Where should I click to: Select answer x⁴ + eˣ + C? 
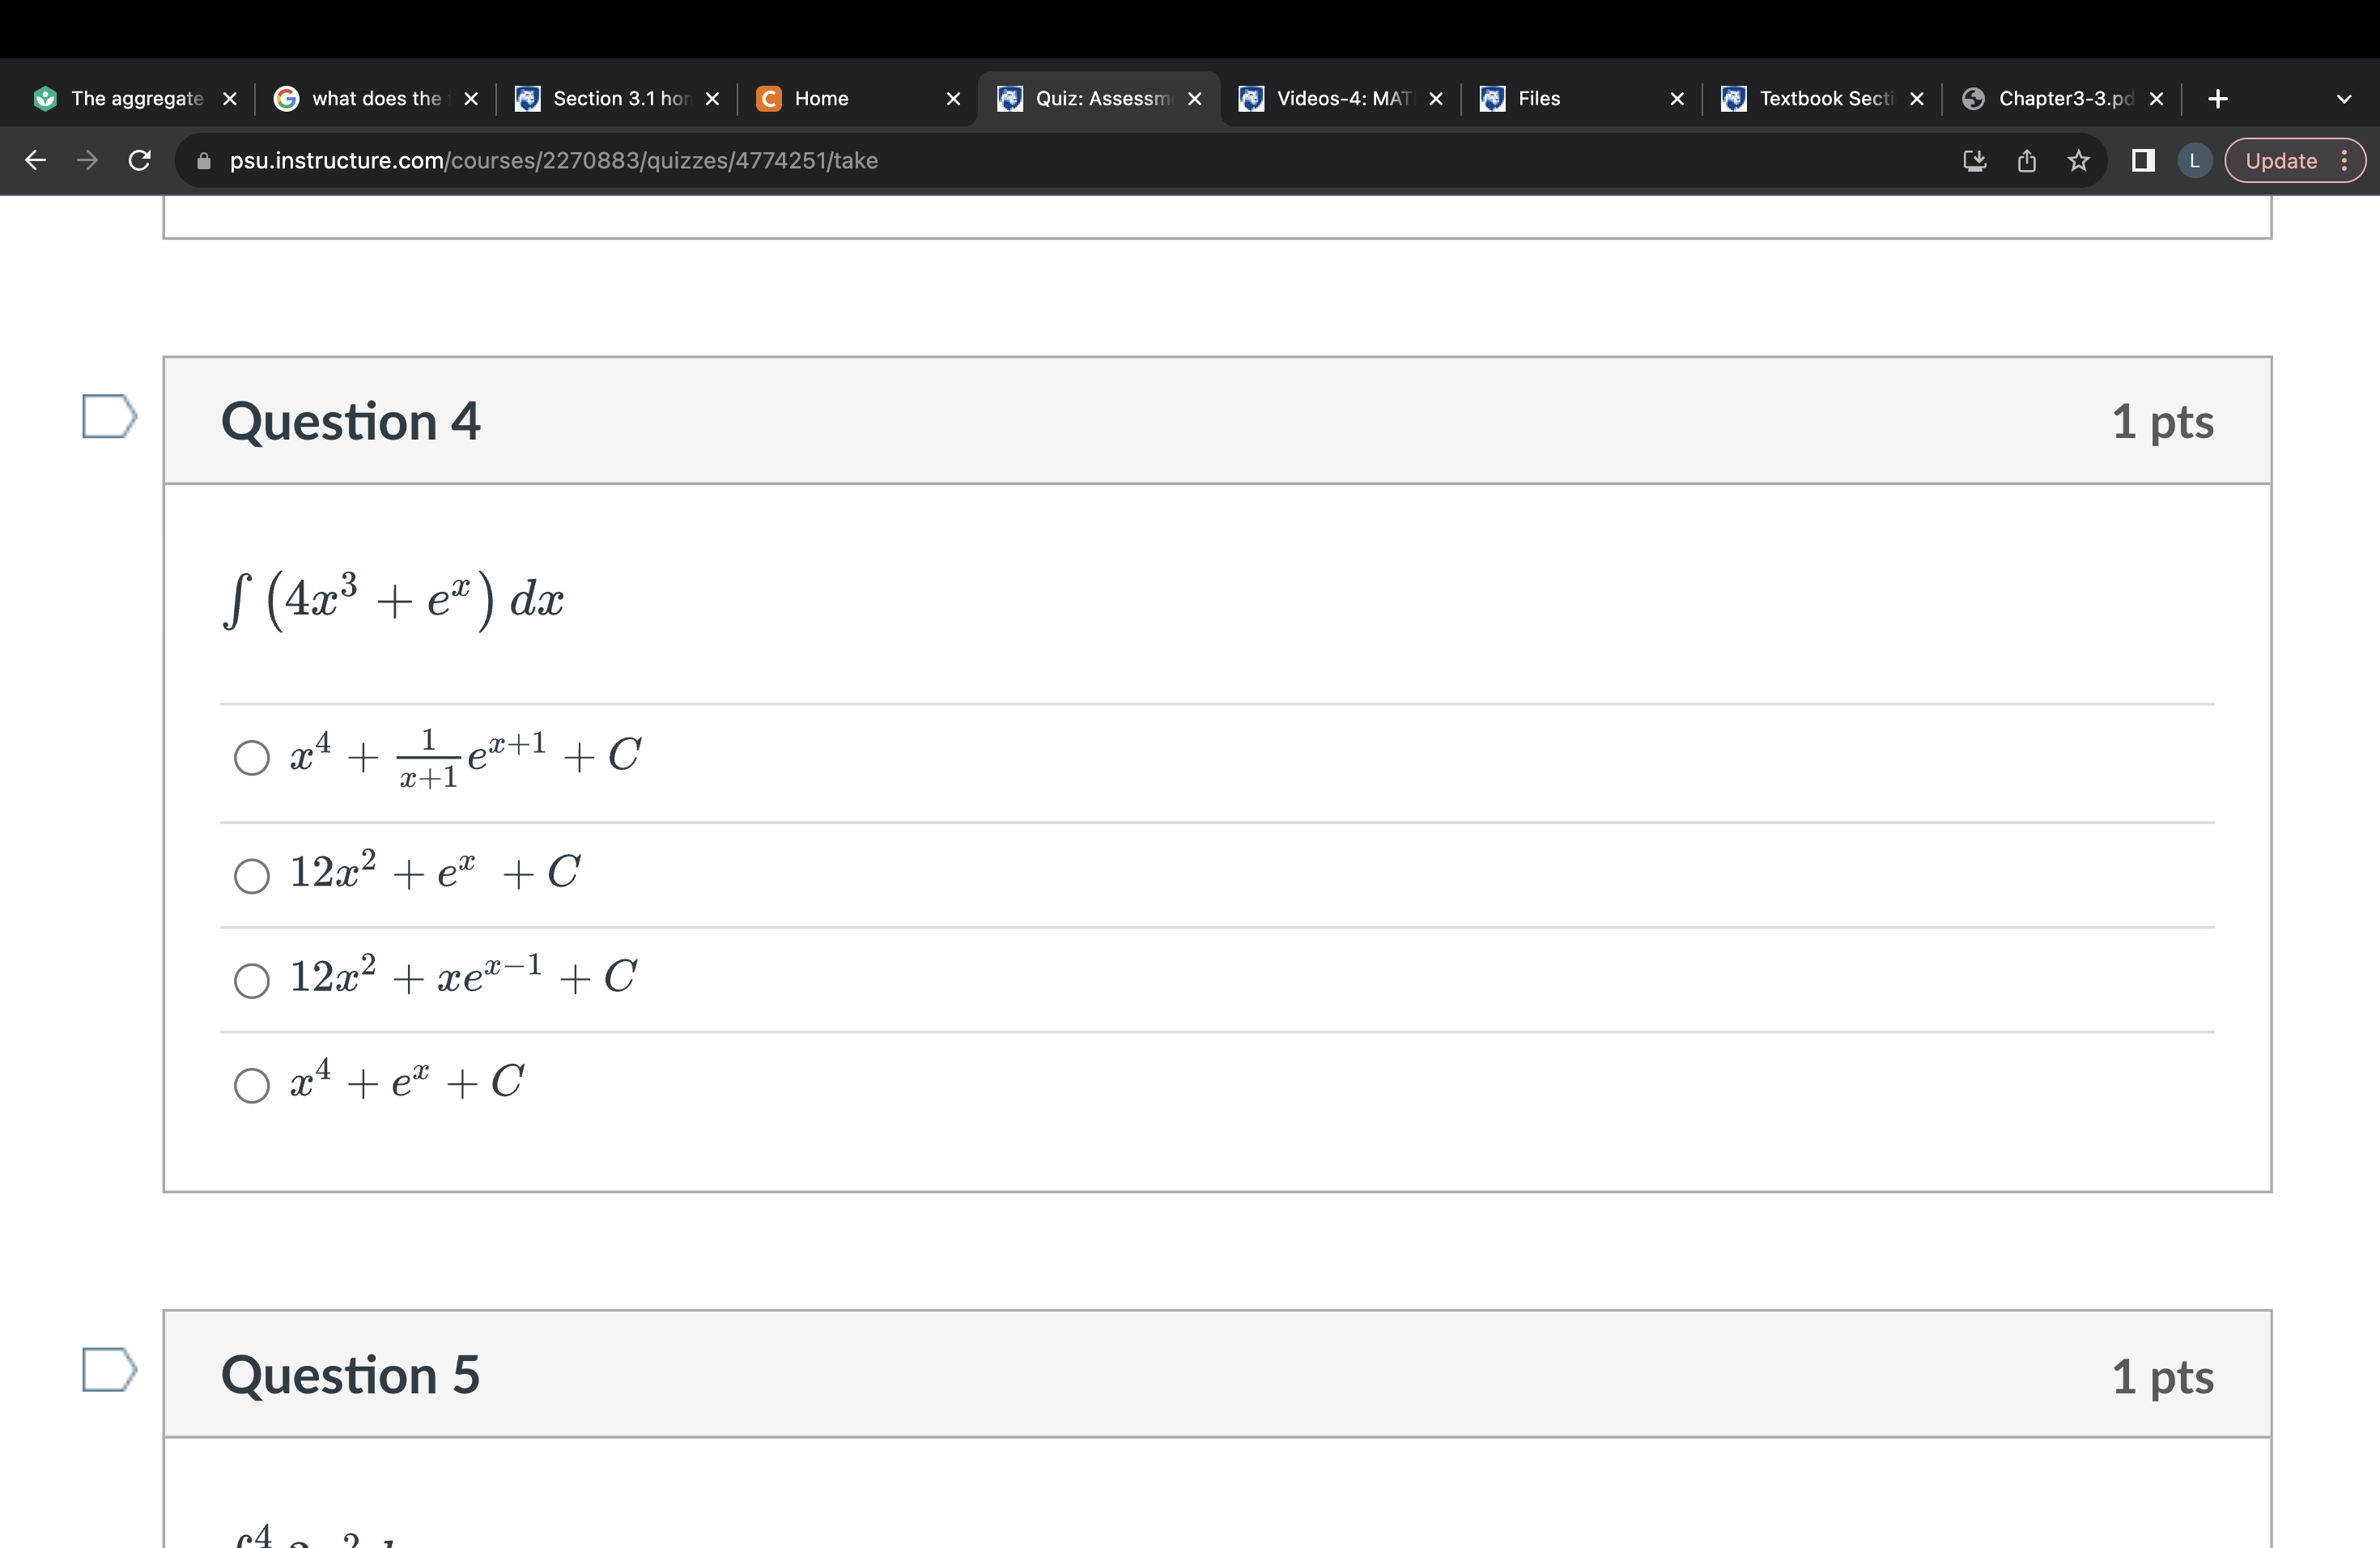252,1085
